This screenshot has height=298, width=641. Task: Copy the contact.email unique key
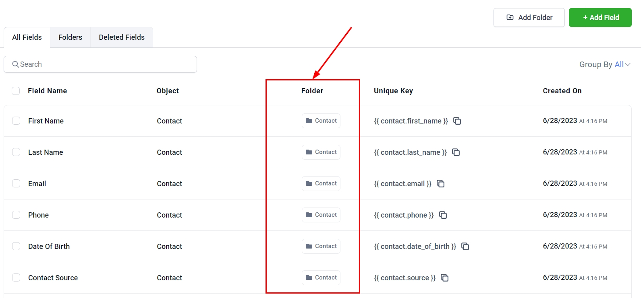click(x=440, y=184)
